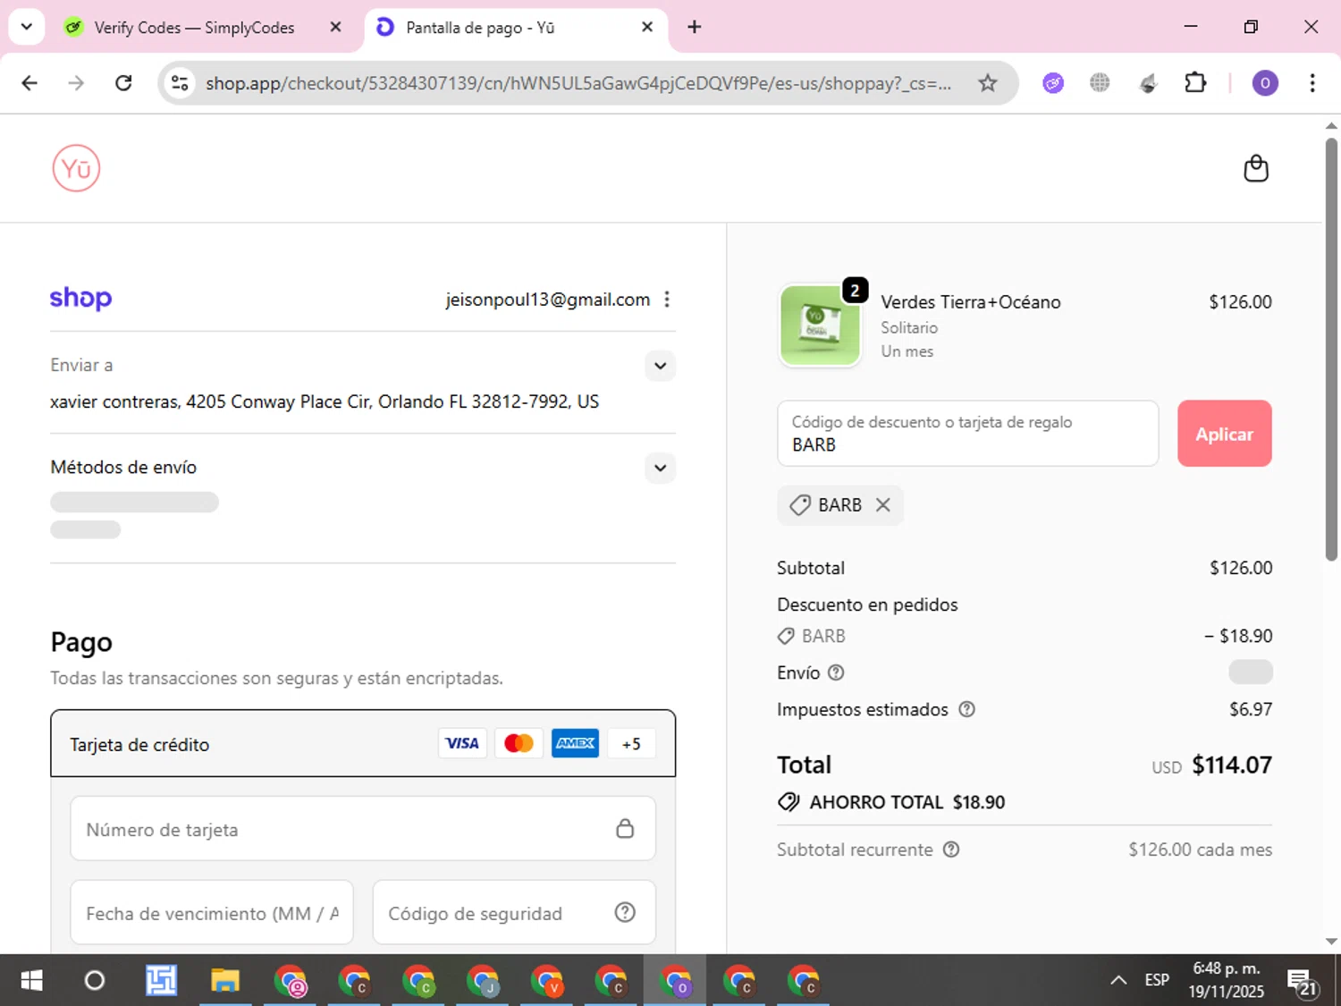Screen dimensions: 1341x1006
Task: Click the lock icon in card number field
Action: [625, 829]
